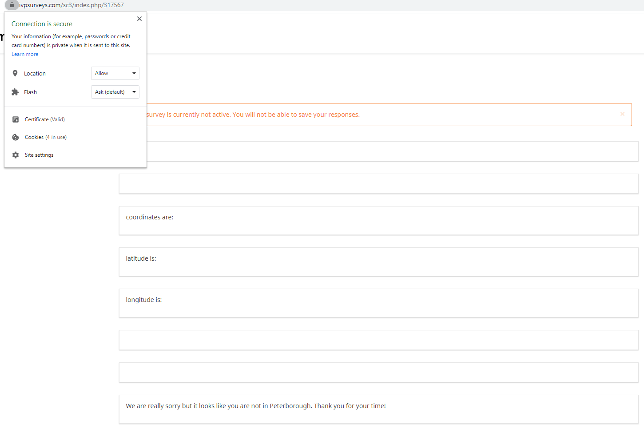
Task: Open the Certificate (Valid) entry
Action: point(45,119)
